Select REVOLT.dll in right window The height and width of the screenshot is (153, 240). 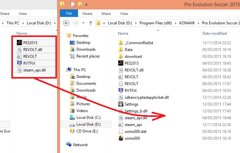pos(131,70)
